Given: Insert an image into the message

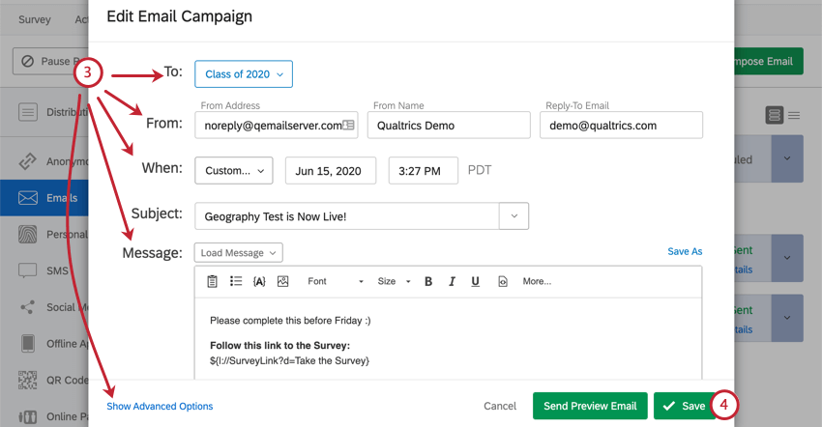Looking at the screenshot, I should point(282,281).
